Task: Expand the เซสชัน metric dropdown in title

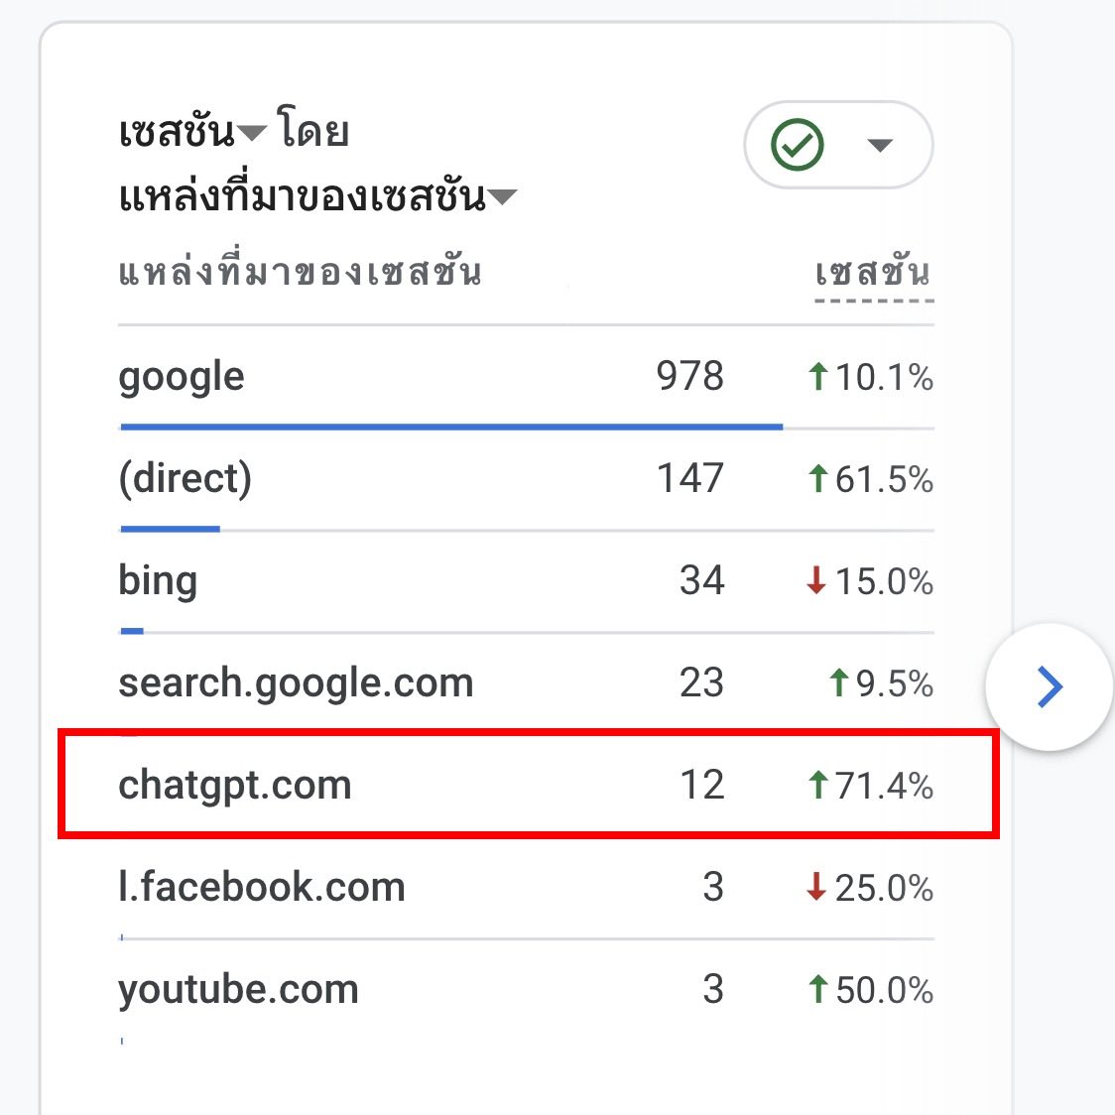Action: [x=252, y=133]
